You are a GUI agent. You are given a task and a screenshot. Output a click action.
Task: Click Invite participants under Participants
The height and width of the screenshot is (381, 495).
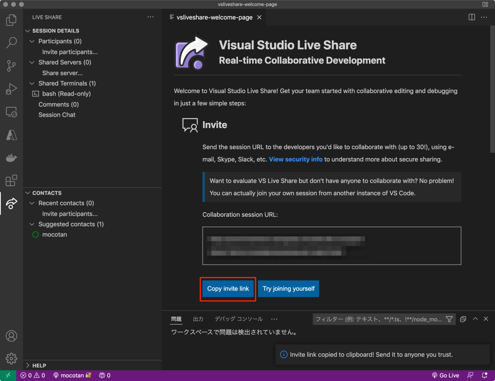click(x=70, y=52)
